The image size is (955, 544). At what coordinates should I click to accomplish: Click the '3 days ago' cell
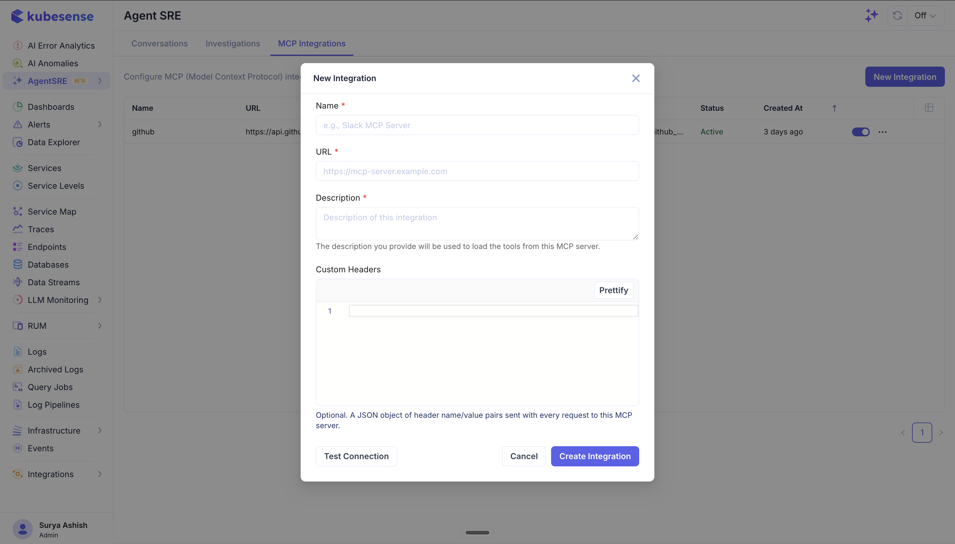point(783,132)
